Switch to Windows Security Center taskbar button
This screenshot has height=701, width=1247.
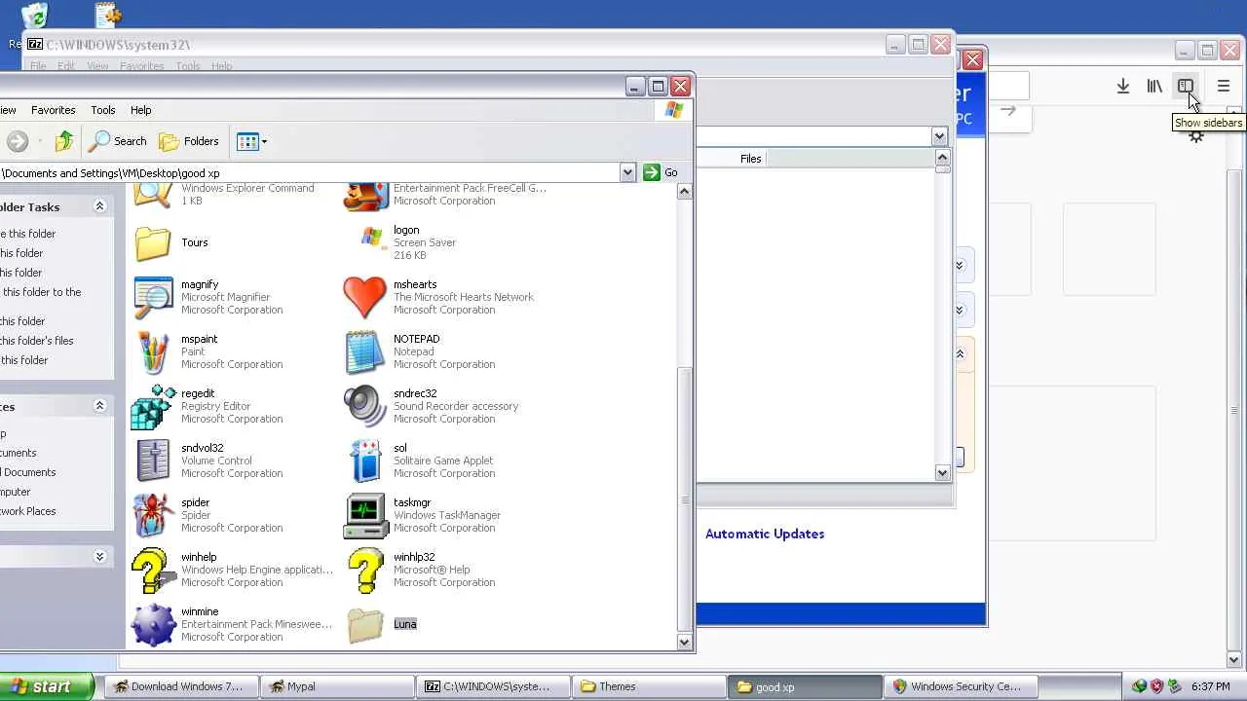click(x=959, y=686)
